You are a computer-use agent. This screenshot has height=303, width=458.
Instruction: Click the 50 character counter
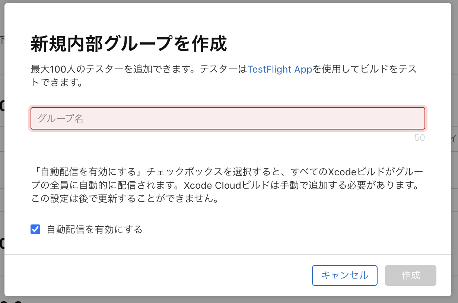tap(419, 138)
